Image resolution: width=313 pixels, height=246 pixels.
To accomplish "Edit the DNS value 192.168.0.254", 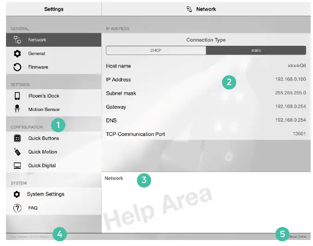I will [290, 120].
